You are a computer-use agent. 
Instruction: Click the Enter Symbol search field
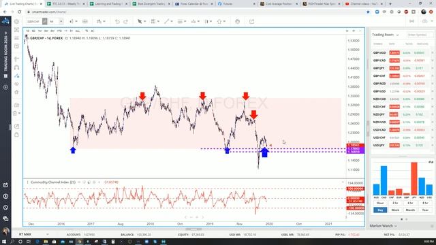click(x=420, y=35)
